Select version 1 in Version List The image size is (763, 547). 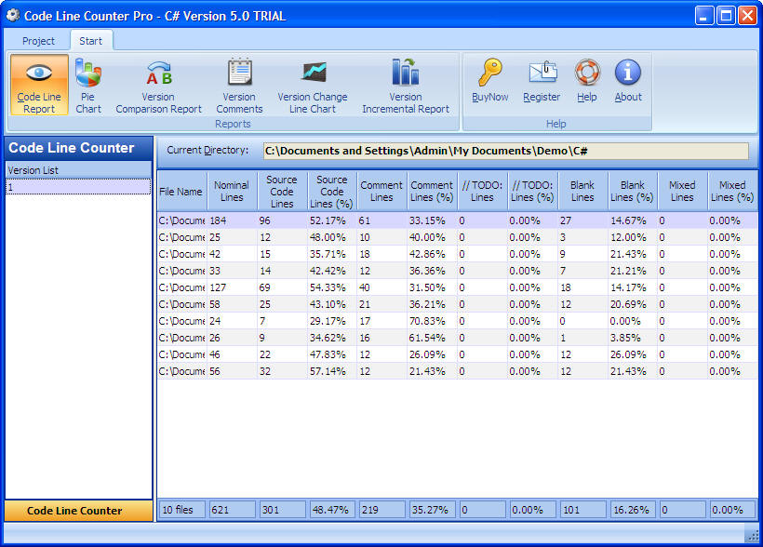(x=78, y=187)
